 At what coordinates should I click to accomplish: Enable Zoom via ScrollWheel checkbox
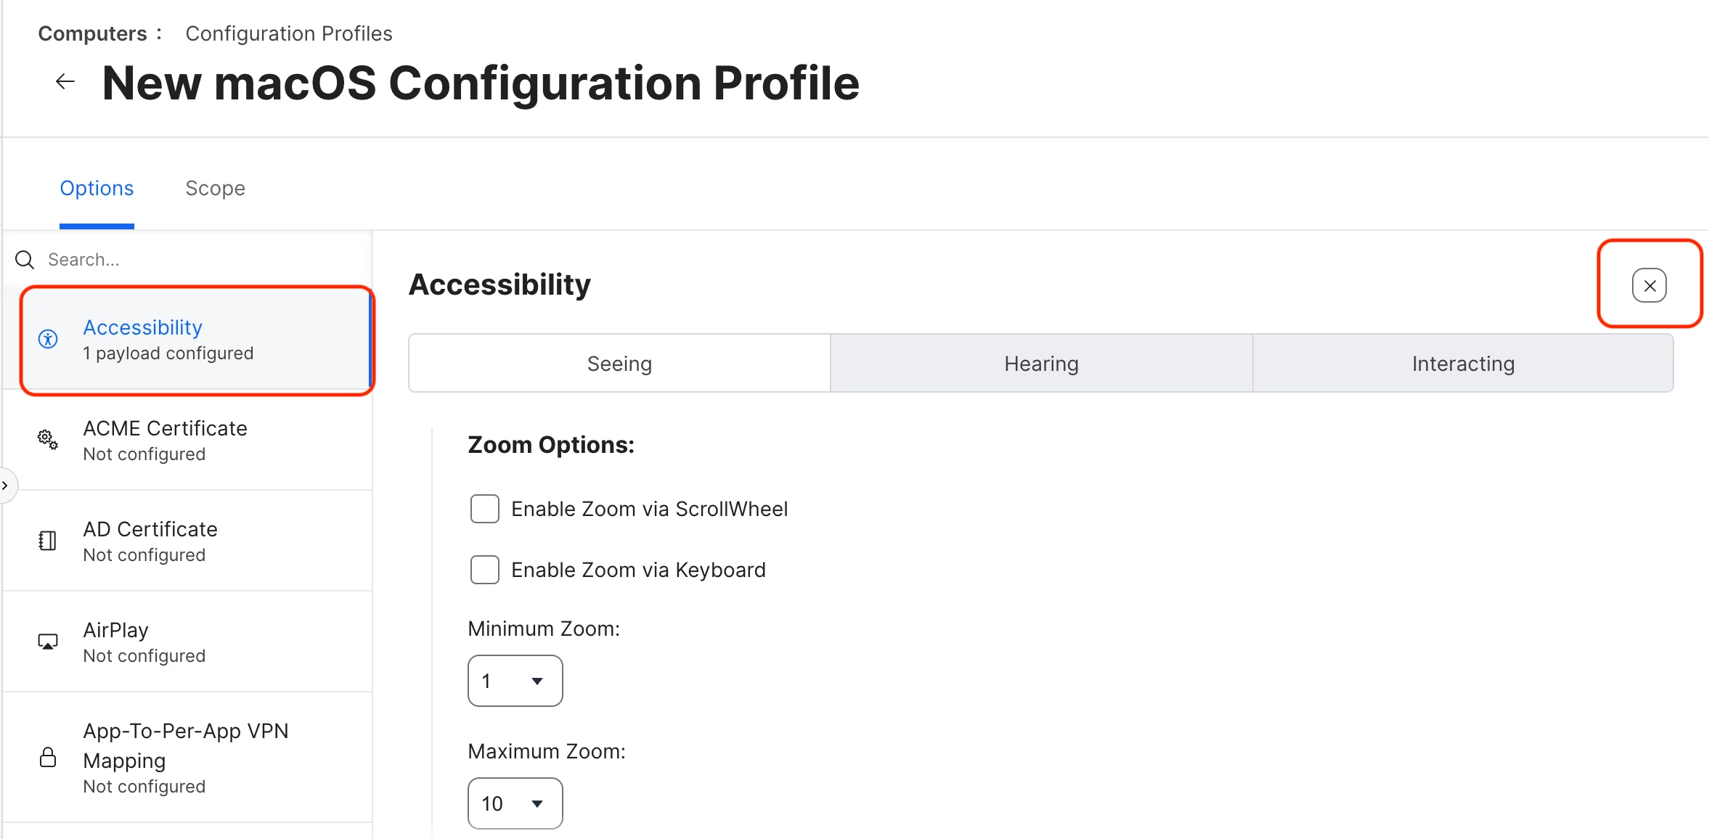(x=485, y=509)
